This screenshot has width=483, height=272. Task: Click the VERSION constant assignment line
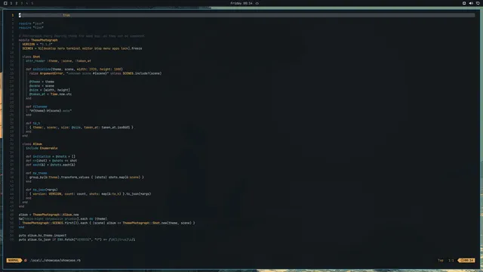coord(37,44)
